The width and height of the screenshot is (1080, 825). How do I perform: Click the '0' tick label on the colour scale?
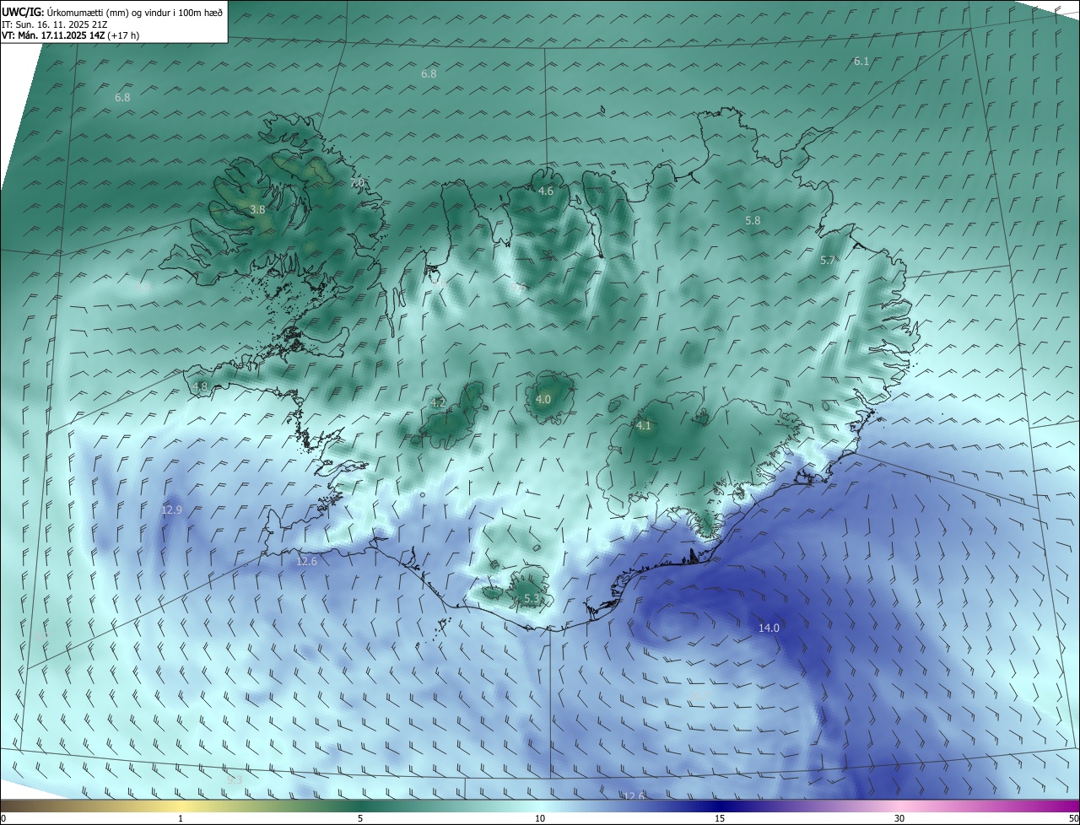[x=3, y=819]
